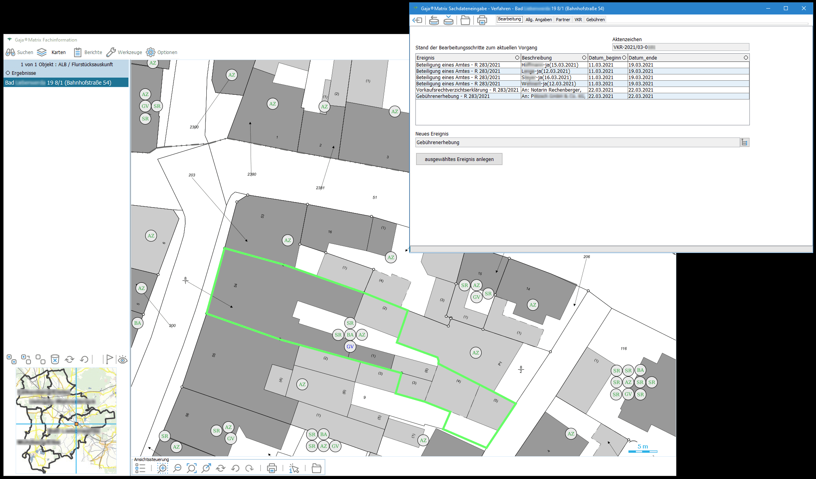Click the Ereignis column header circle
Viewport: 816px width, 479px height.
[x=517, y=58]
